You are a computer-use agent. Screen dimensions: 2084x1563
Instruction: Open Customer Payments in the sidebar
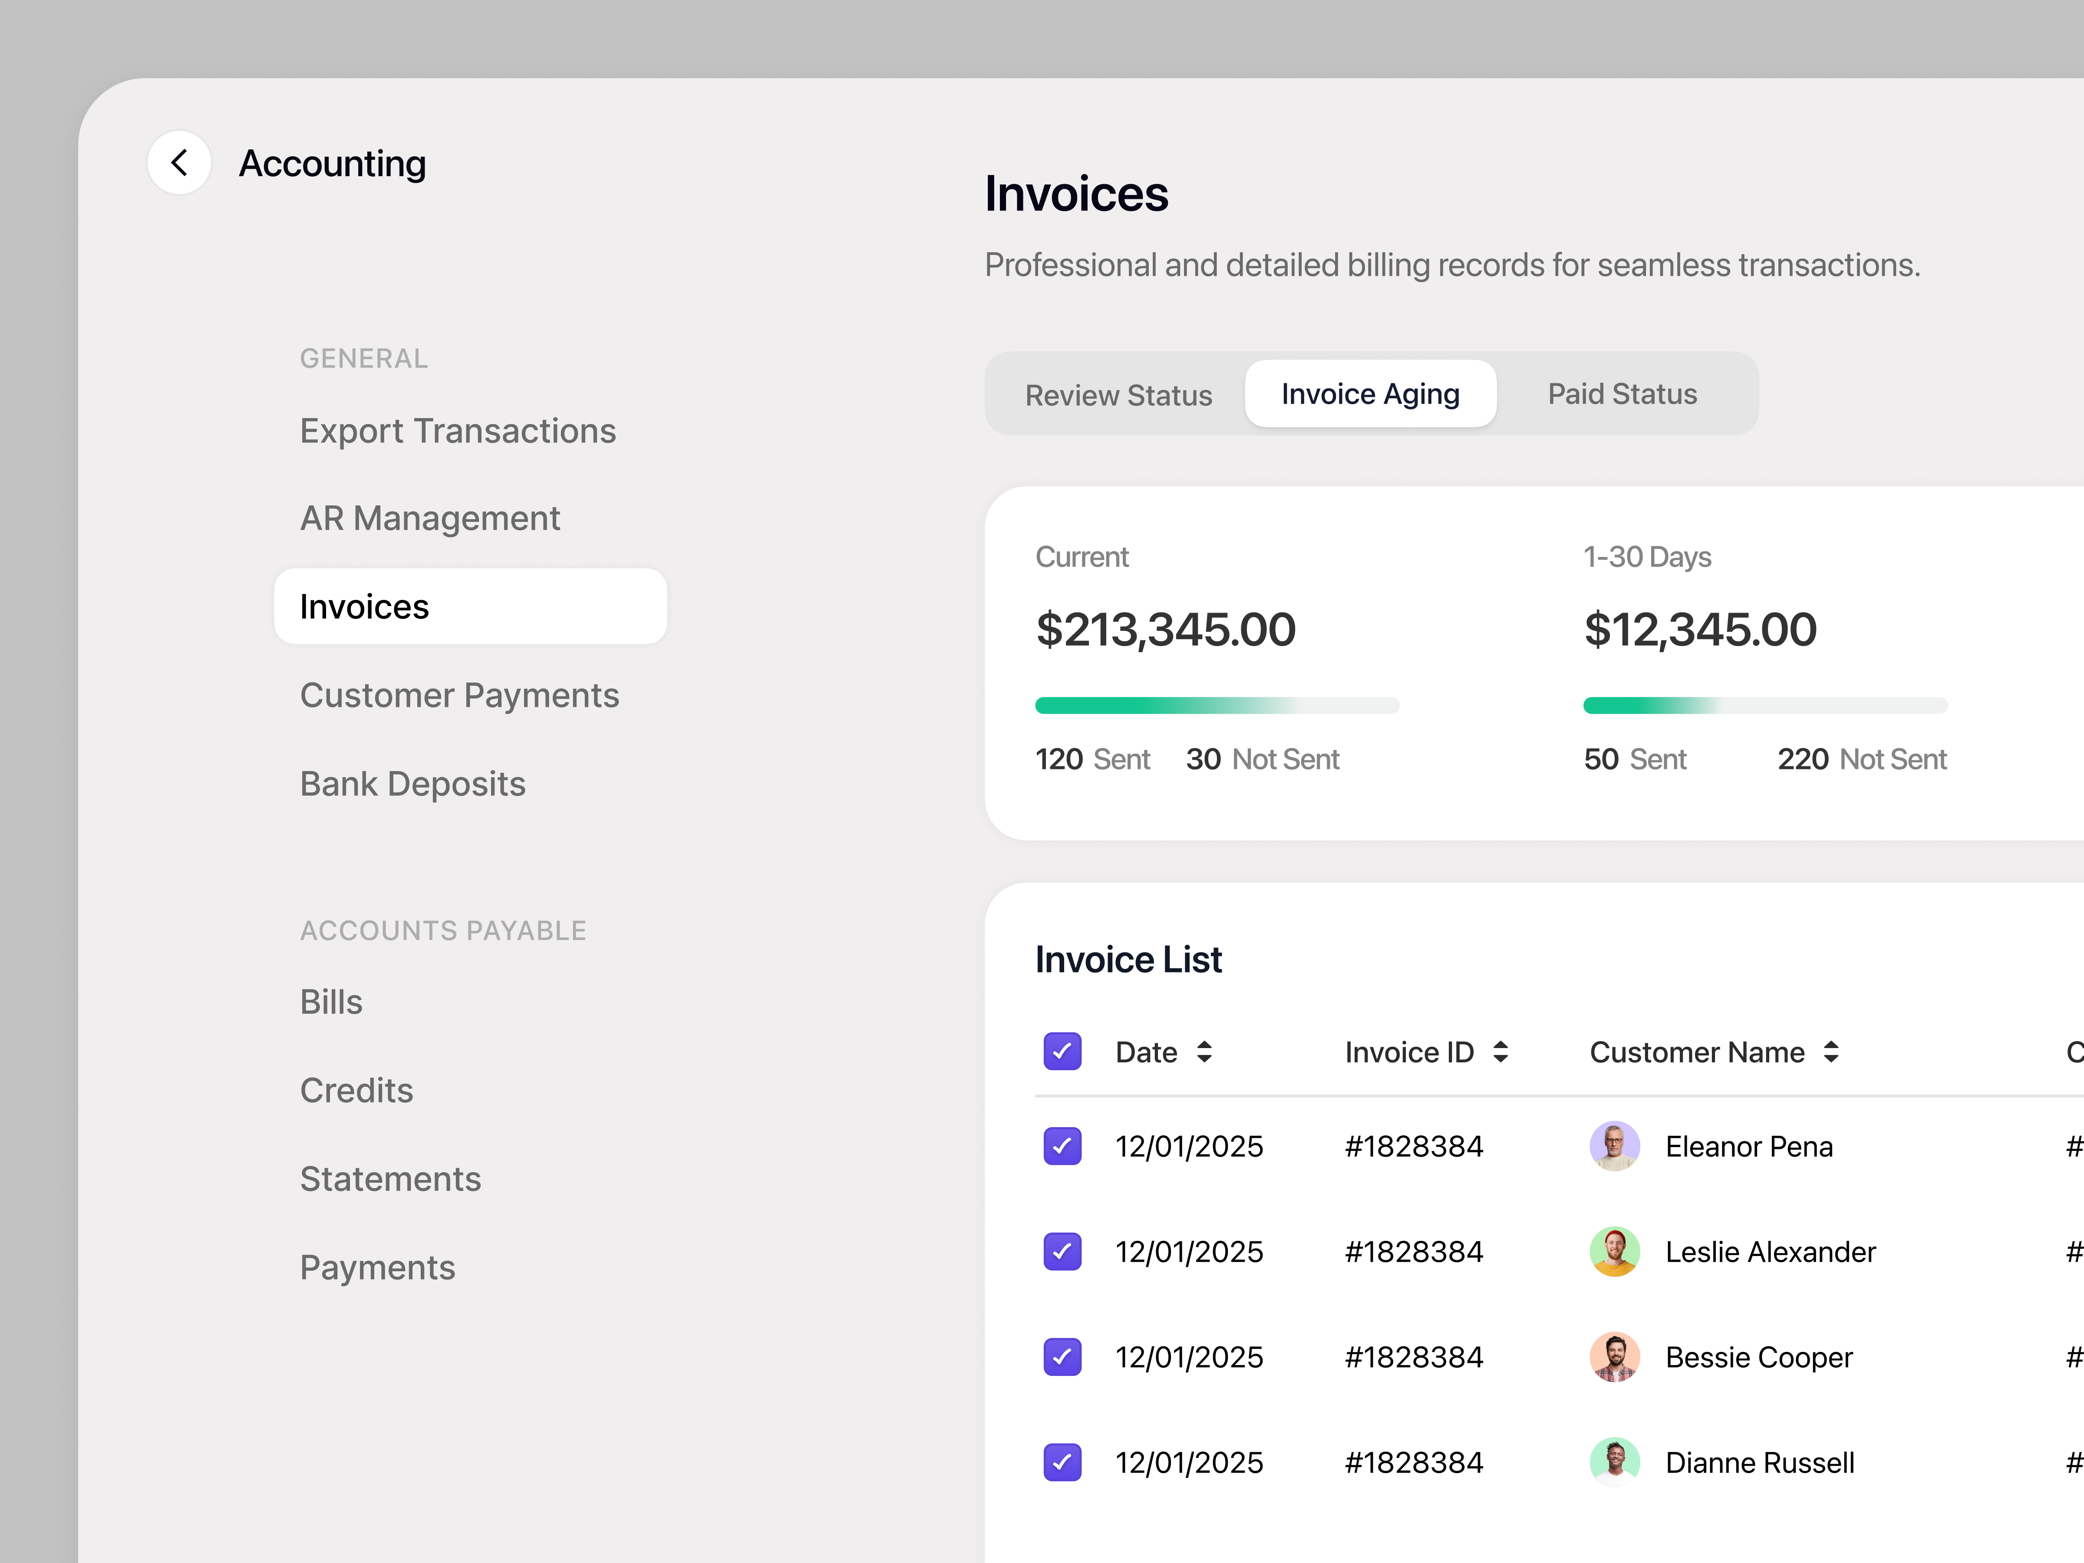(459, 694)
